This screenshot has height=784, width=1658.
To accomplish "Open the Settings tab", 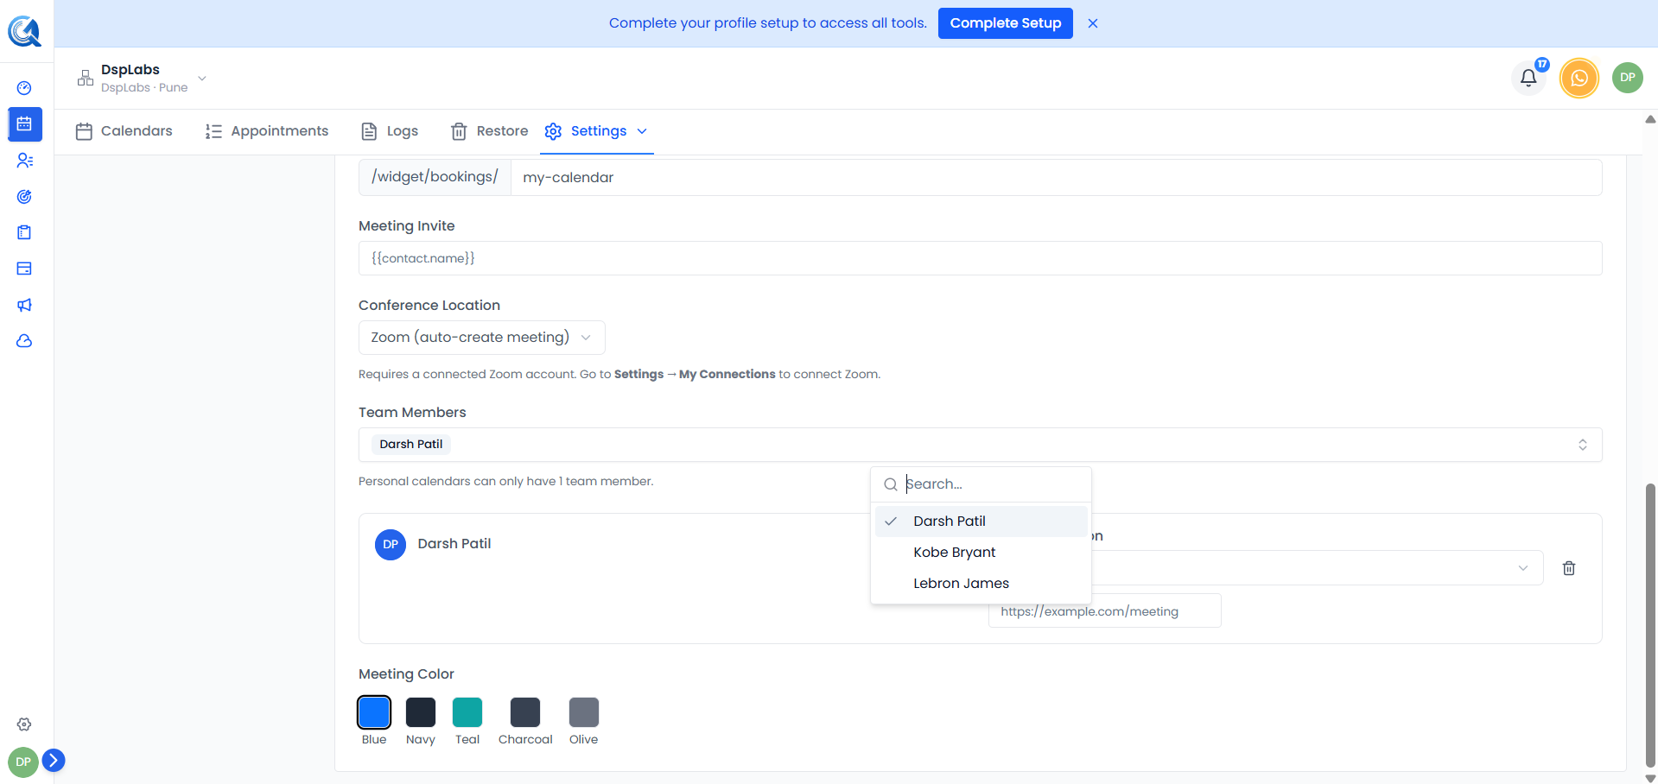I will (x=596, y=131).
